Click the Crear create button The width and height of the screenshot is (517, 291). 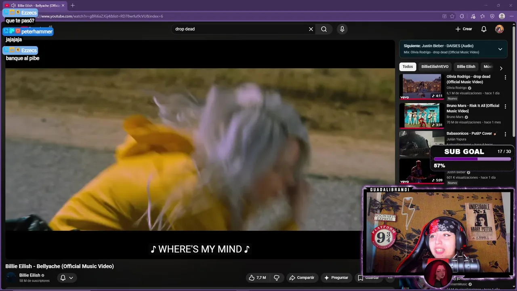point(464,29)
